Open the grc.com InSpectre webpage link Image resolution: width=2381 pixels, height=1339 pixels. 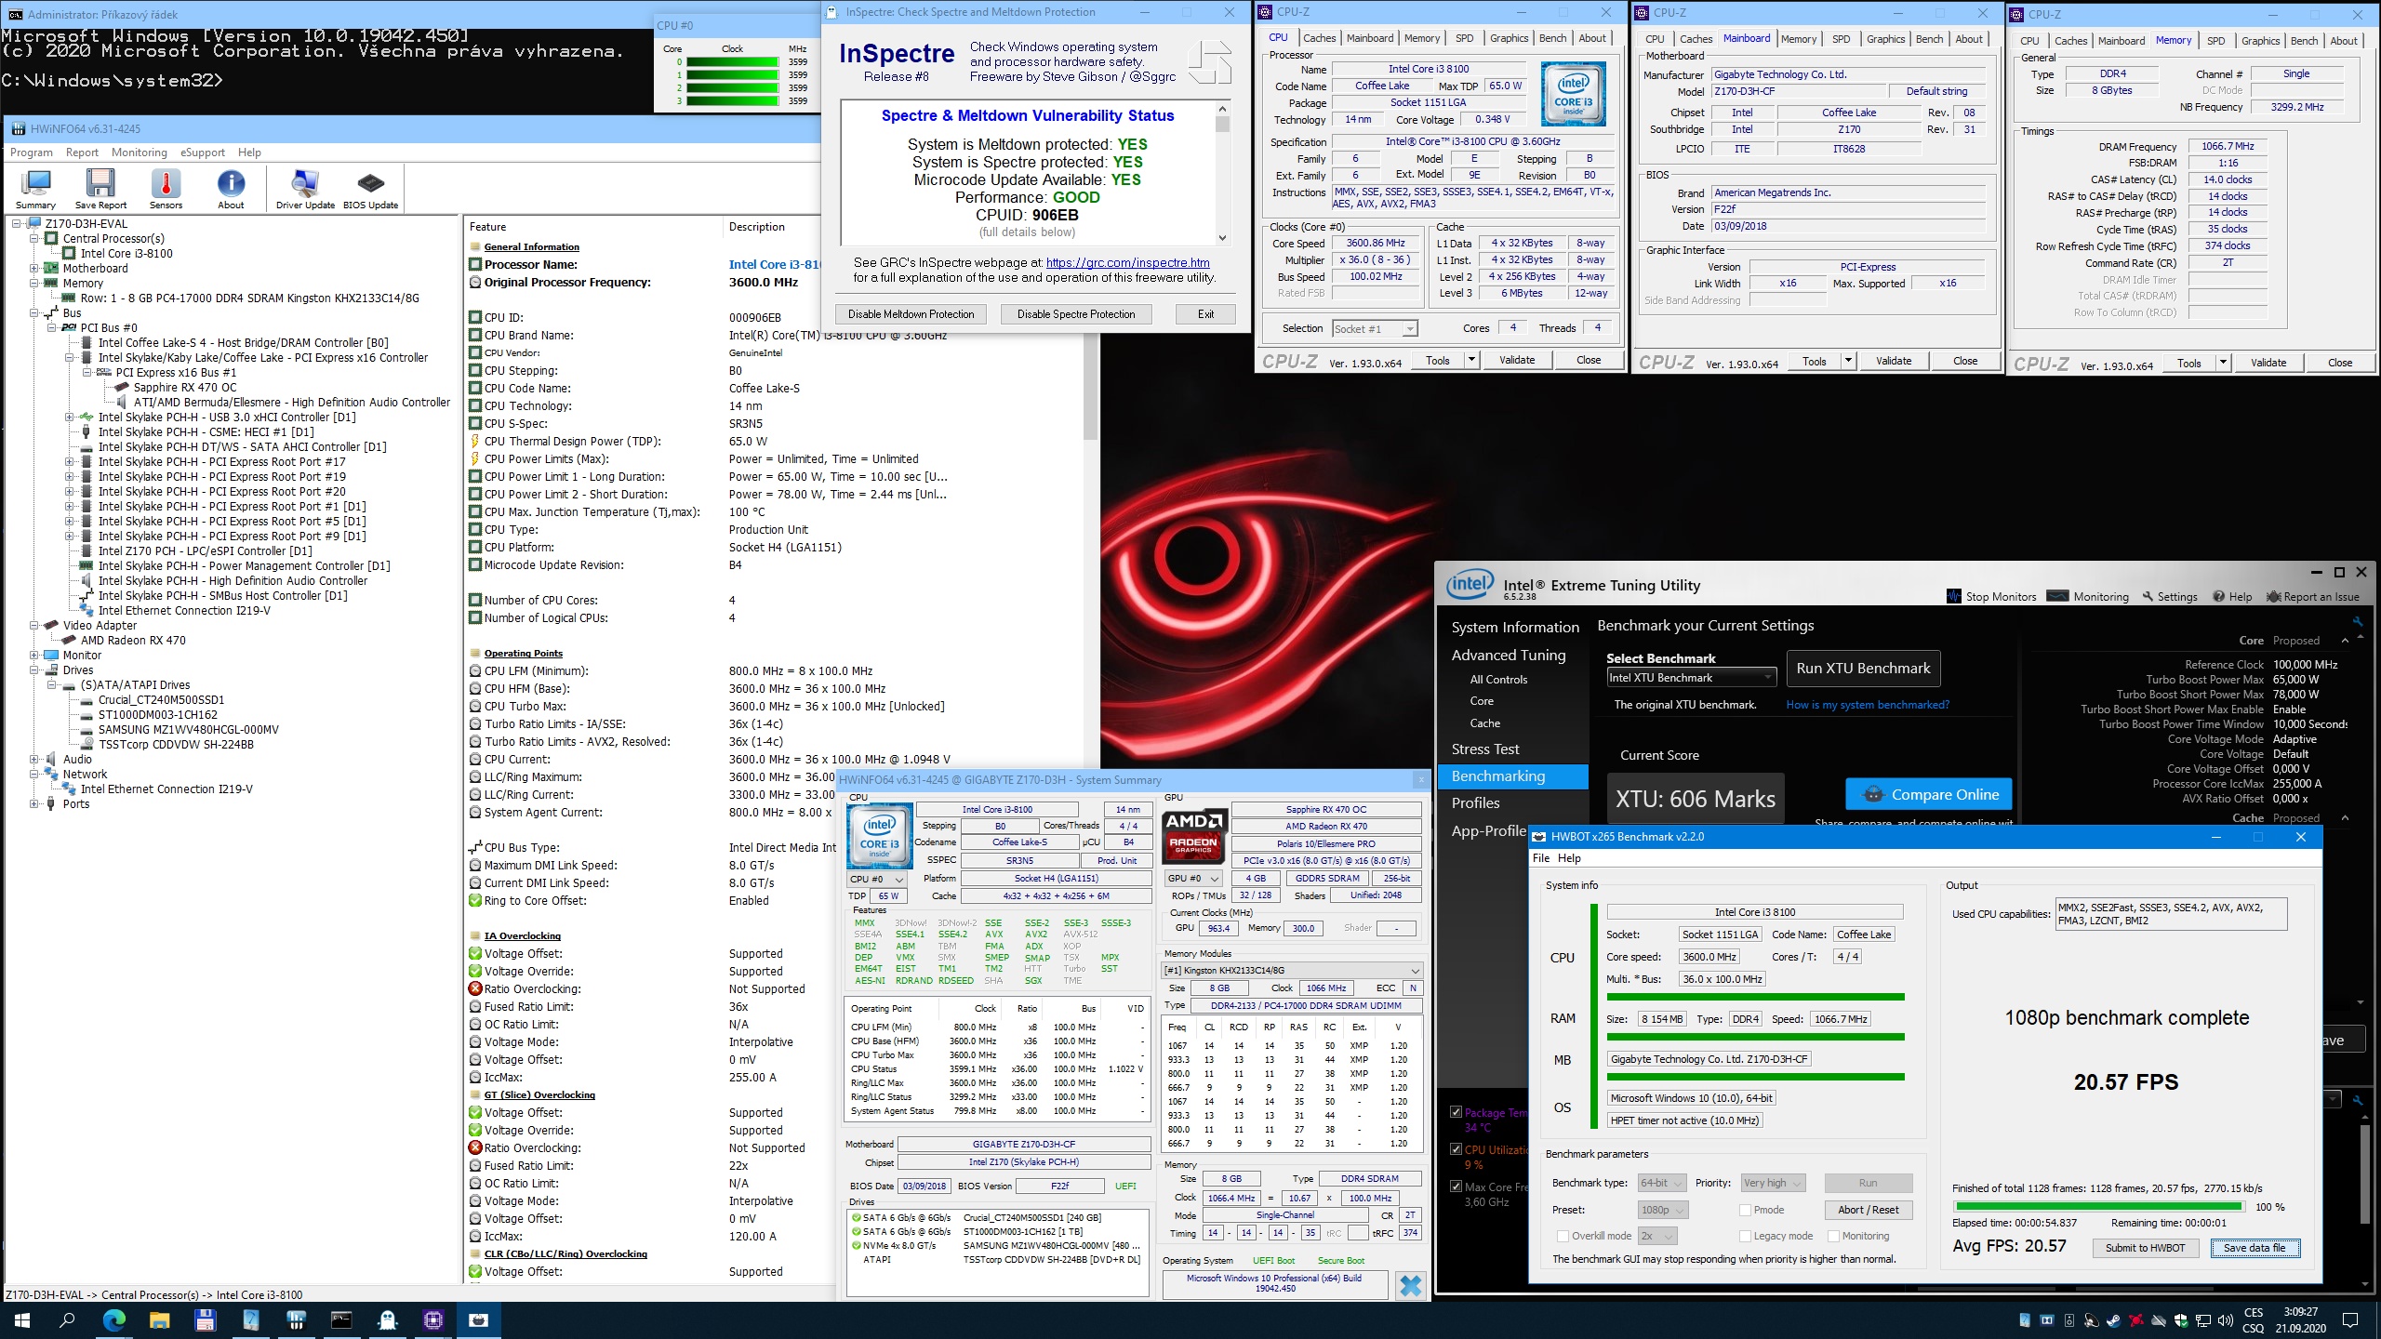coord(1127,263)
